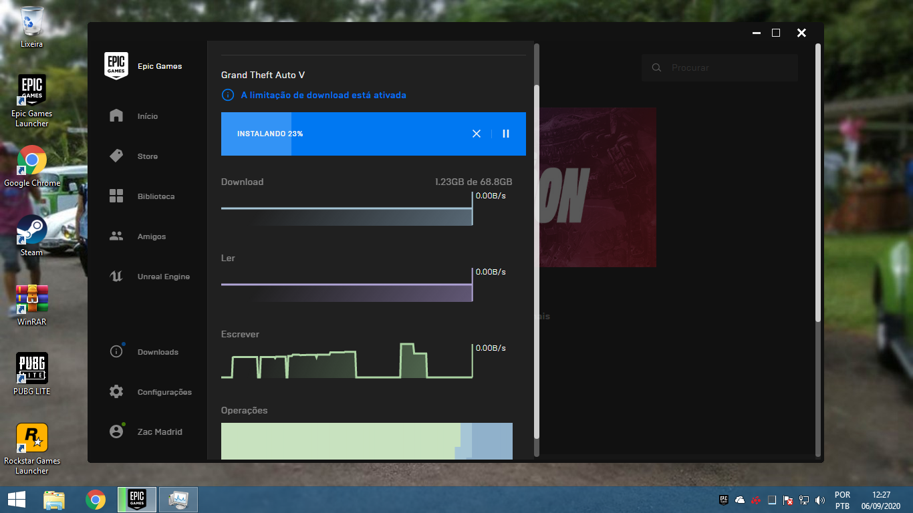Viewport: 913px width, 513px height.
Task: Go to Downloads in sidebar
Action: [x=158, y=352]
